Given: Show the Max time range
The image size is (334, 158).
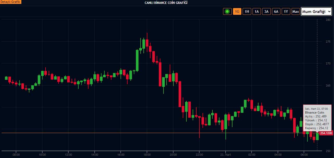Looking at the screenshot, I should (x=295, y=12).
